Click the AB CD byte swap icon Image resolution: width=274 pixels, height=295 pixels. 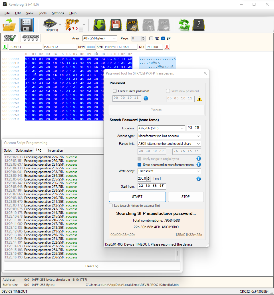(x=184, y=25)
